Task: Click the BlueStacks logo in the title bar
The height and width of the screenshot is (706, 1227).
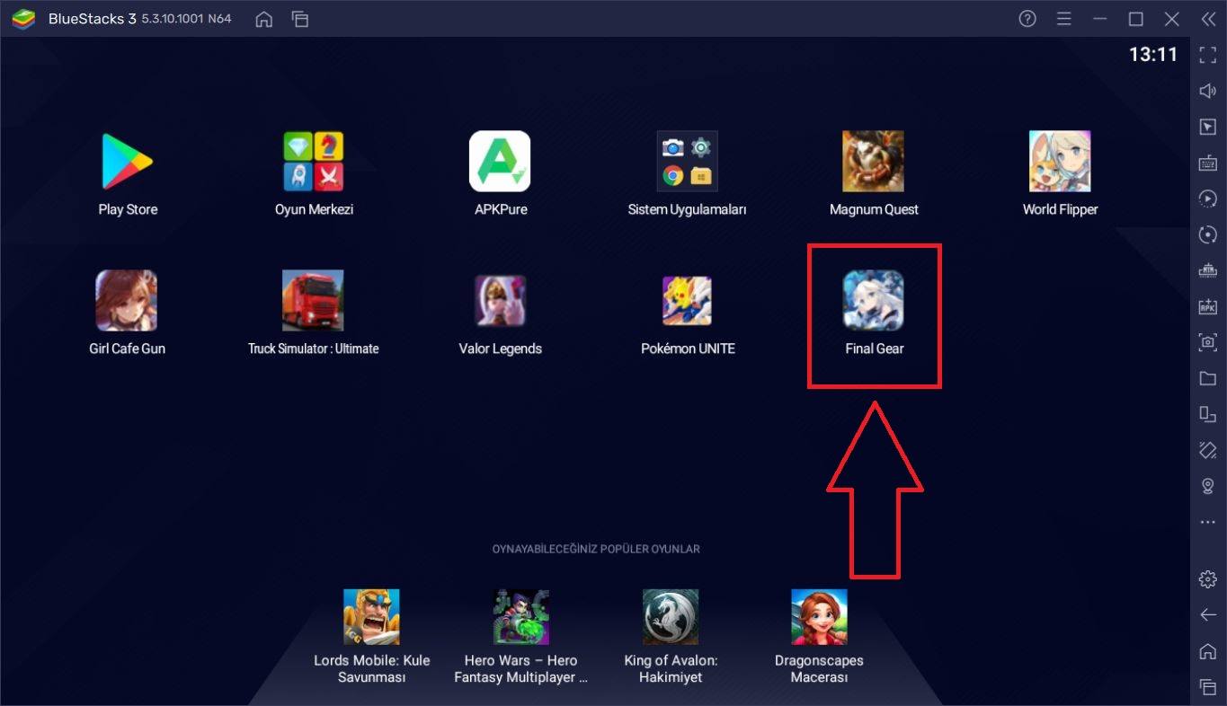Action: [x=23, y=19]
